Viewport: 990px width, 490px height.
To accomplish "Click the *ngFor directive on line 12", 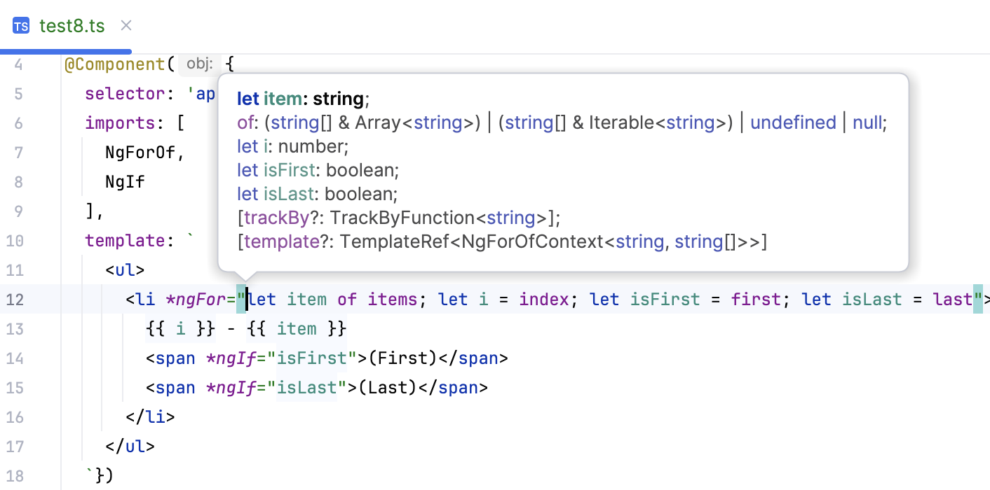I will pyautogui.click(x=197, y=299).
